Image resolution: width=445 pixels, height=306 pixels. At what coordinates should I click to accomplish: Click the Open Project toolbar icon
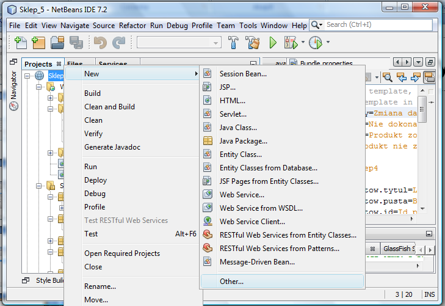tap(57, 43)
